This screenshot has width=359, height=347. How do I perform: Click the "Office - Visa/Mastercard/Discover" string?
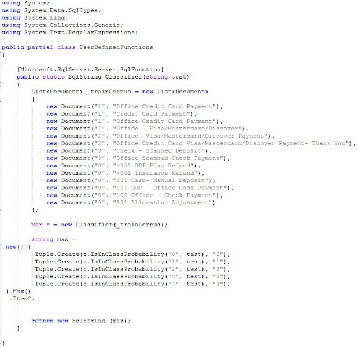(177, 129)
